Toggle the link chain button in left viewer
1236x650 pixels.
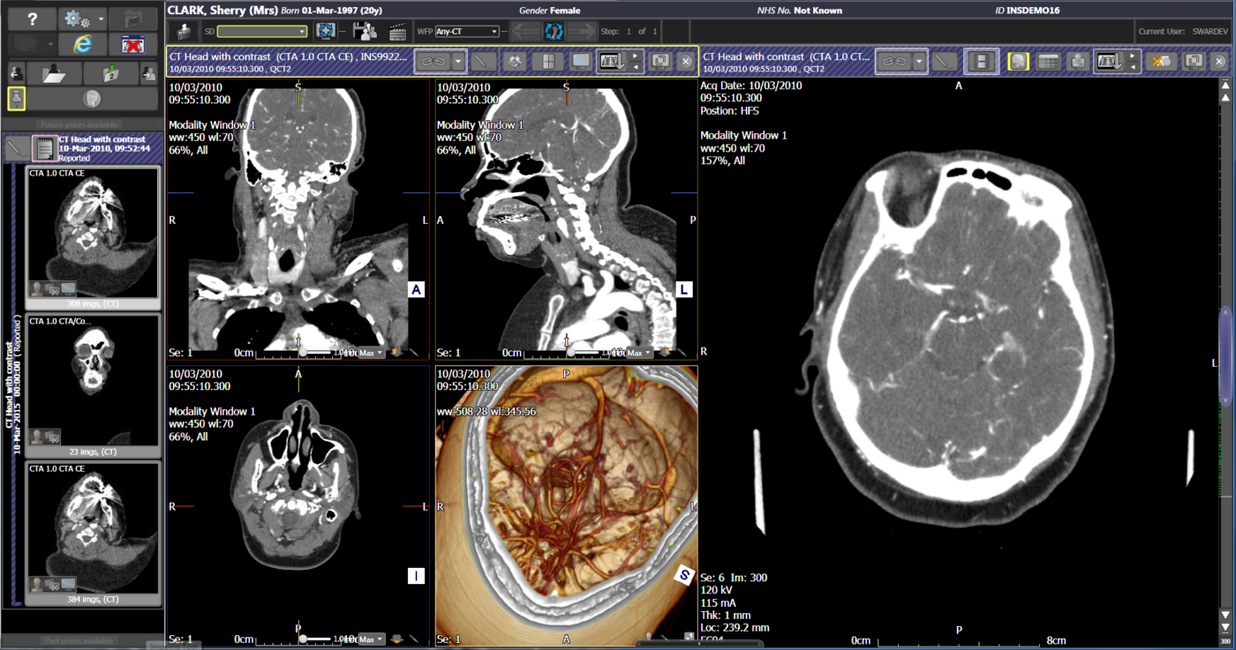pos(433,61)
